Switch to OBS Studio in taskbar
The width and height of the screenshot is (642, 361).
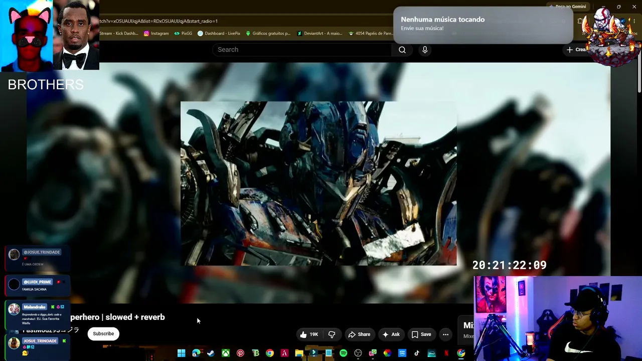pyautogui.click(x=358, y=353)
